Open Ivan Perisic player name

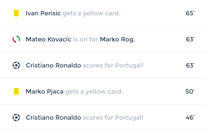tap(43, 13)
